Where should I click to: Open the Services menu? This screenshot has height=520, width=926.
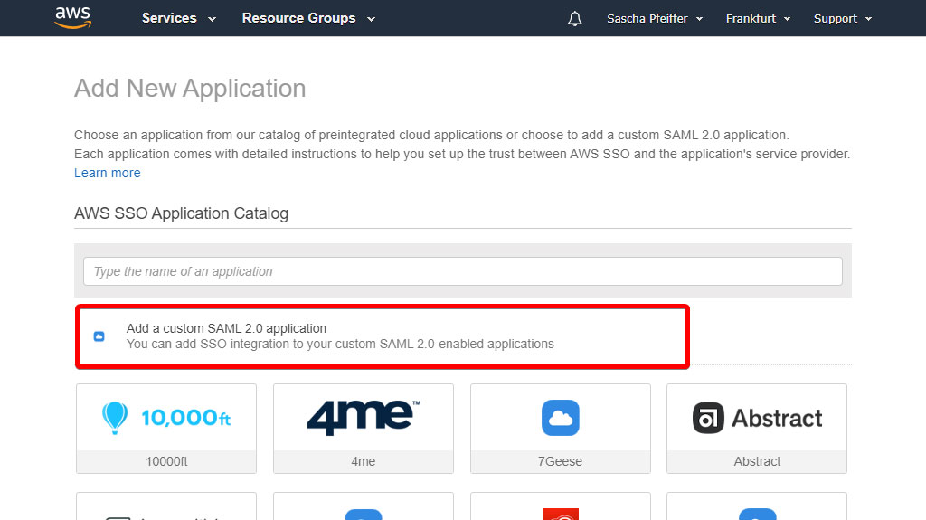tap(178, 18)
